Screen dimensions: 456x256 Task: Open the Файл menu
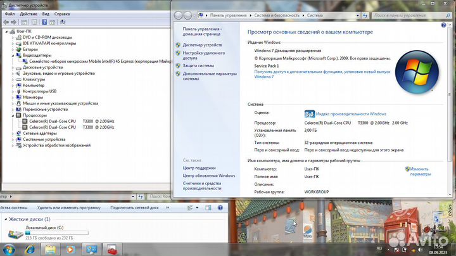click(8, 13)
